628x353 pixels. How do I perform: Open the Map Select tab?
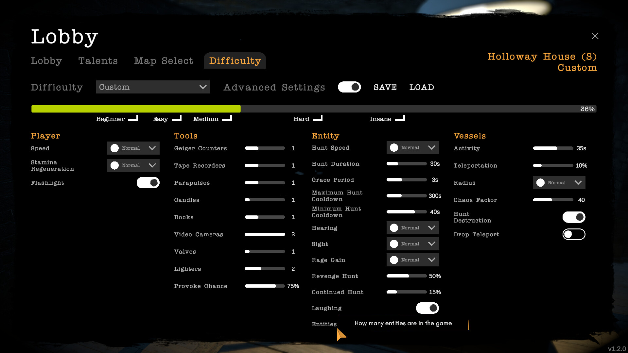[163, 61]
